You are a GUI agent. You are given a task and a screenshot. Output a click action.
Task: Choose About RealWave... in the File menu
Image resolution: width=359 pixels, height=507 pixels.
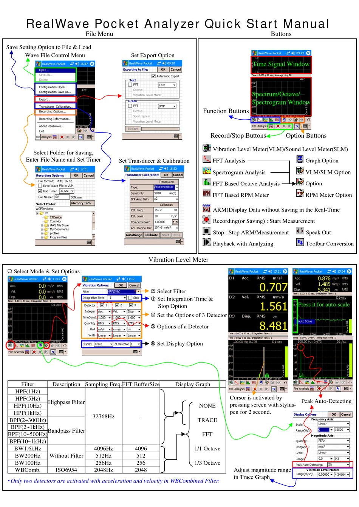51,126
